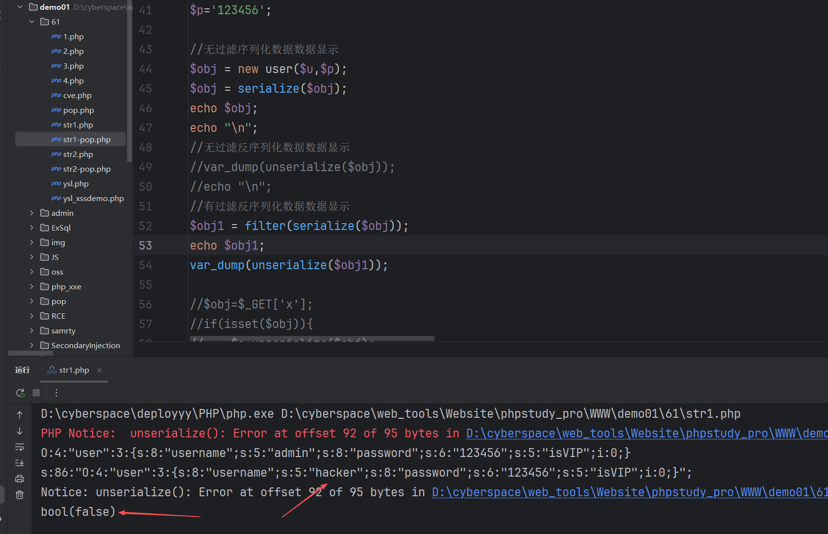The height and width of the screenshot is (534, 828).
Task: Follow the file path link in second Notice line
Action: point(629,492)
